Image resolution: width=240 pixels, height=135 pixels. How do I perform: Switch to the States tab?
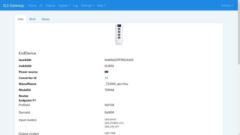click(45, 19)
